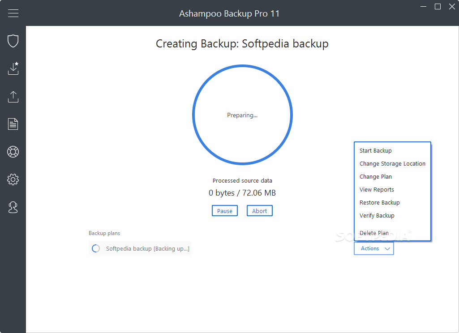Click the support person icon
Screen dimensions: 459x333
click(x=13, y=207)
